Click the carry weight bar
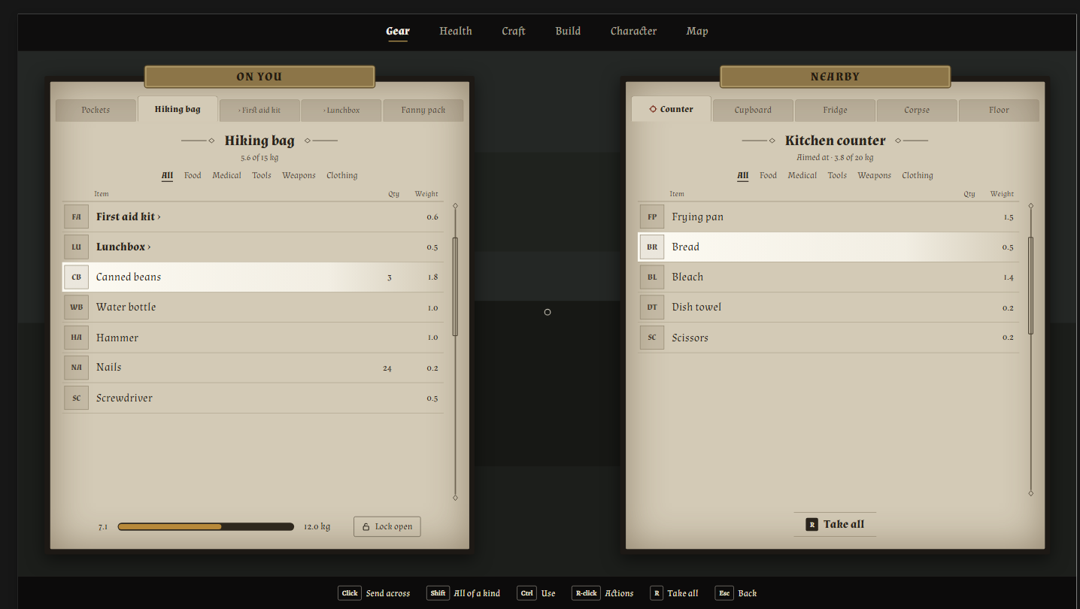The image size is (1080, 609). [205, 526]
